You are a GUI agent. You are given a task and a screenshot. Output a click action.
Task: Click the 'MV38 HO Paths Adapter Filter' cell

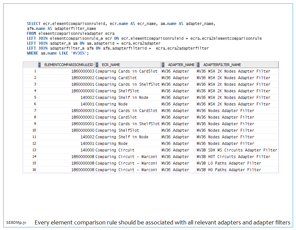click(x=229, y=170)
